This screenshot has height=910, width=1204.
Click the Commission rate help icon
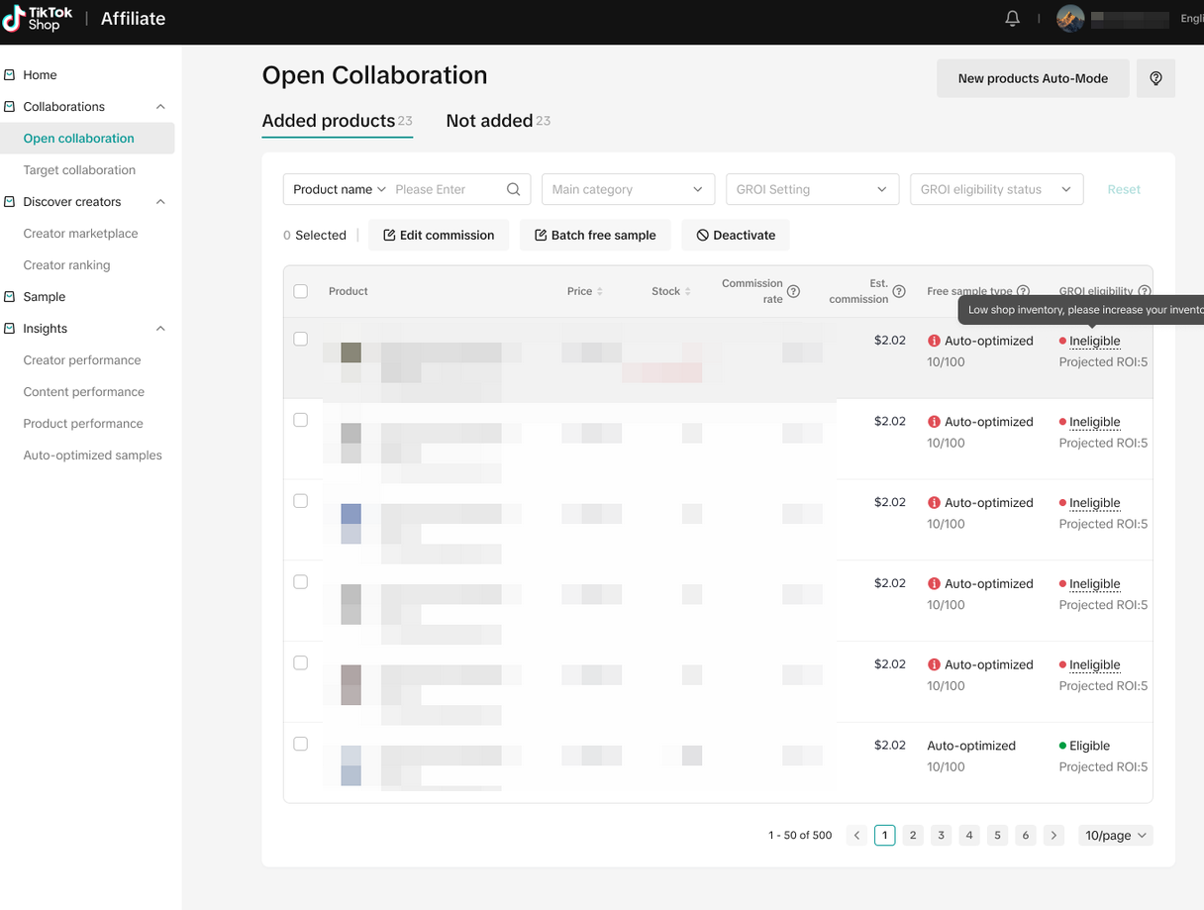[x=793, y=291]
